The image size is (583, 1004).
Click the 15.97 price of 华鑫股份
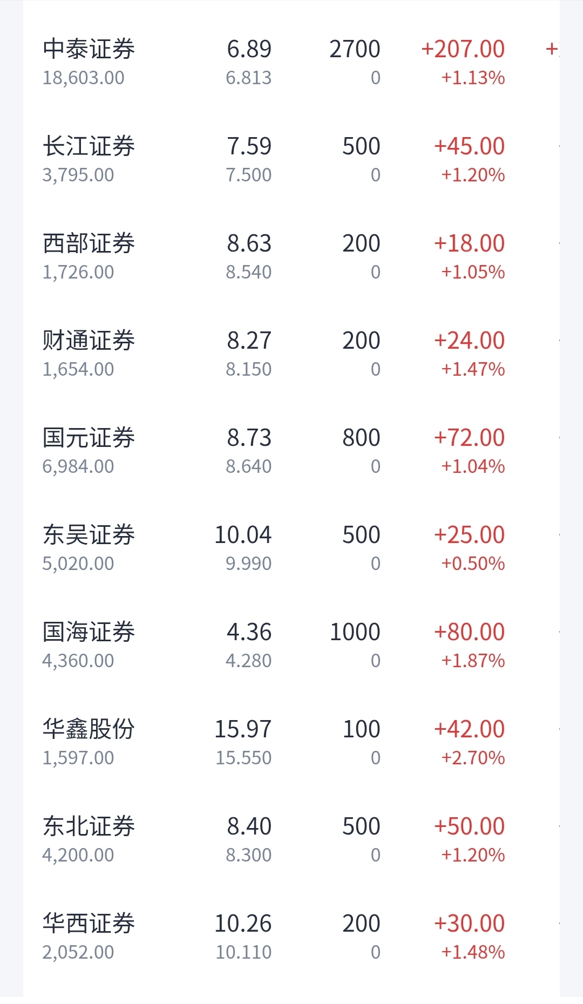click(x=243, y=729)
